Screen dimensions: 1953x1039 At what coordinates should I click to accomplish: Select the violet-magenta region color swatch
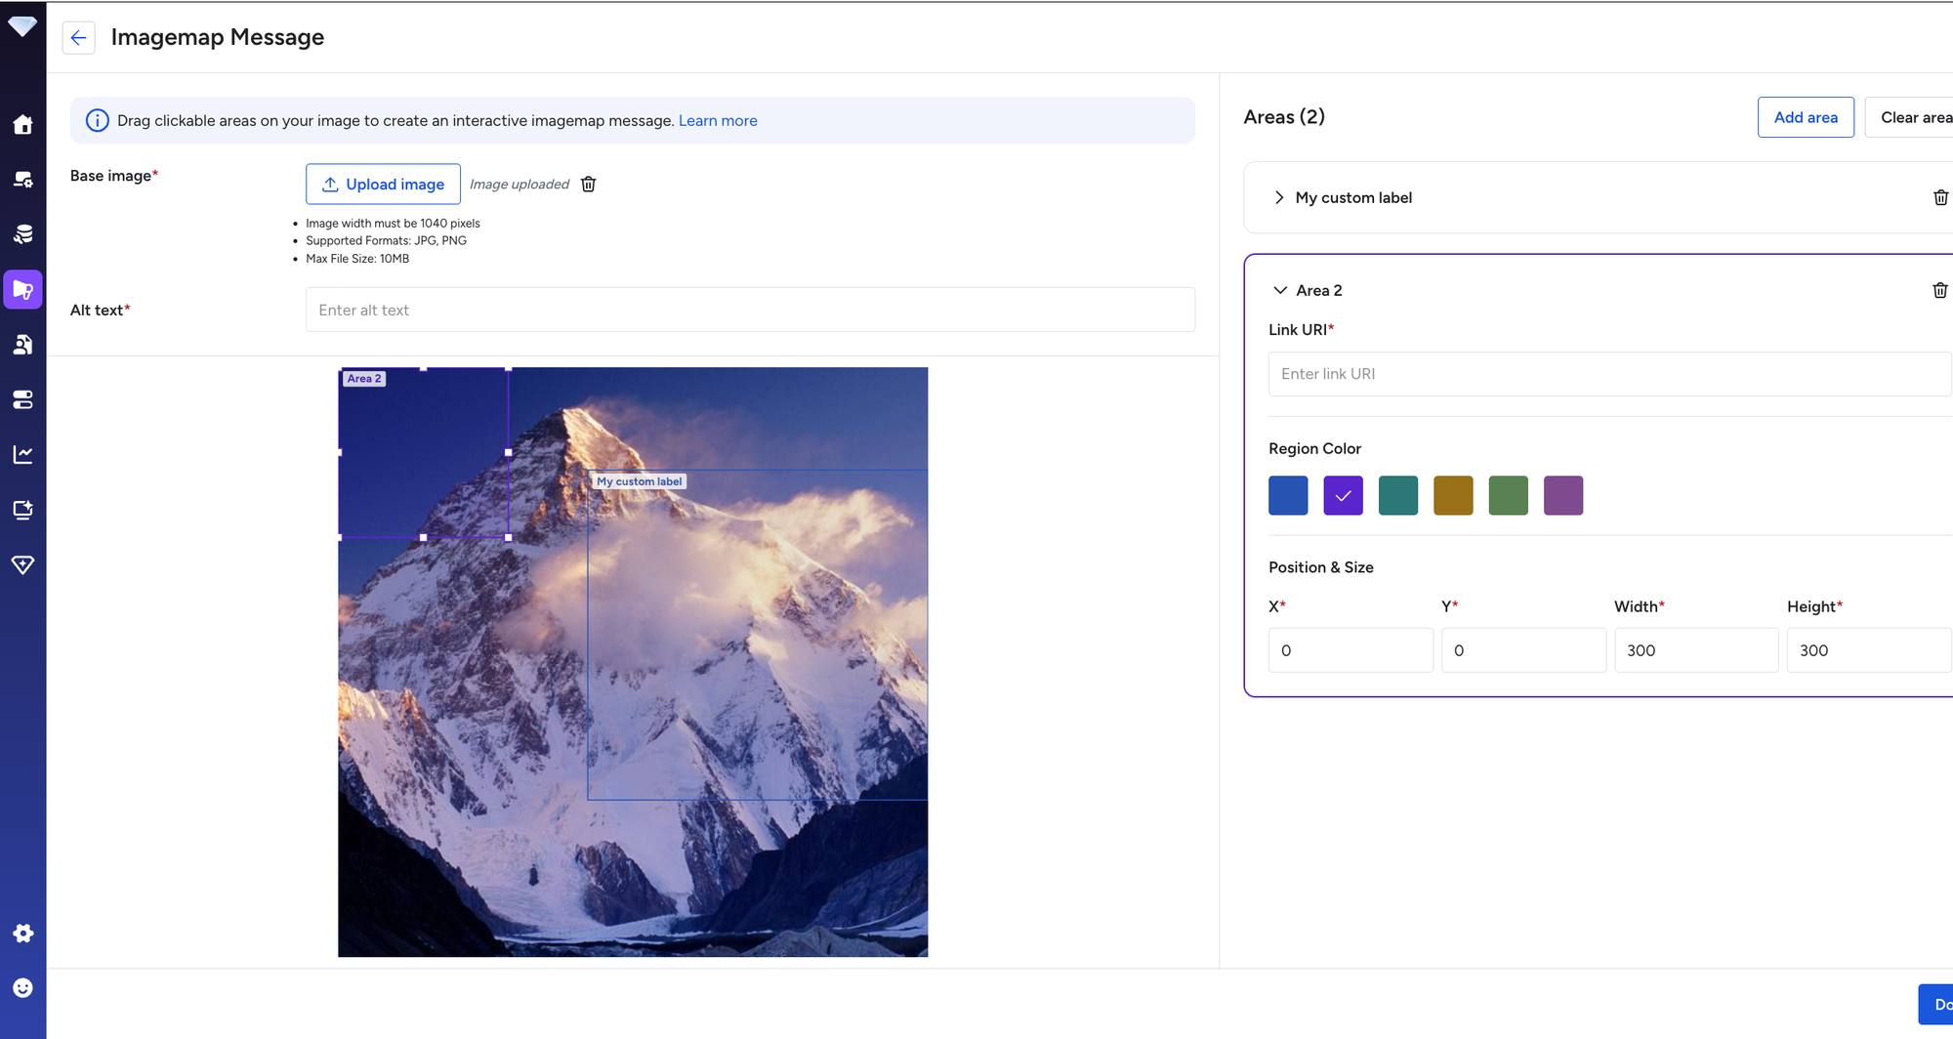1563,495
